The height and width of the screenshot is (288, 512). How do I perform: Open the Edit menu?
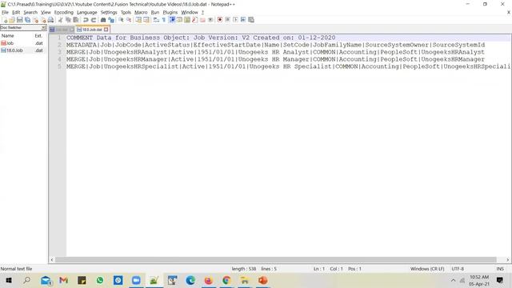point(16,12)
